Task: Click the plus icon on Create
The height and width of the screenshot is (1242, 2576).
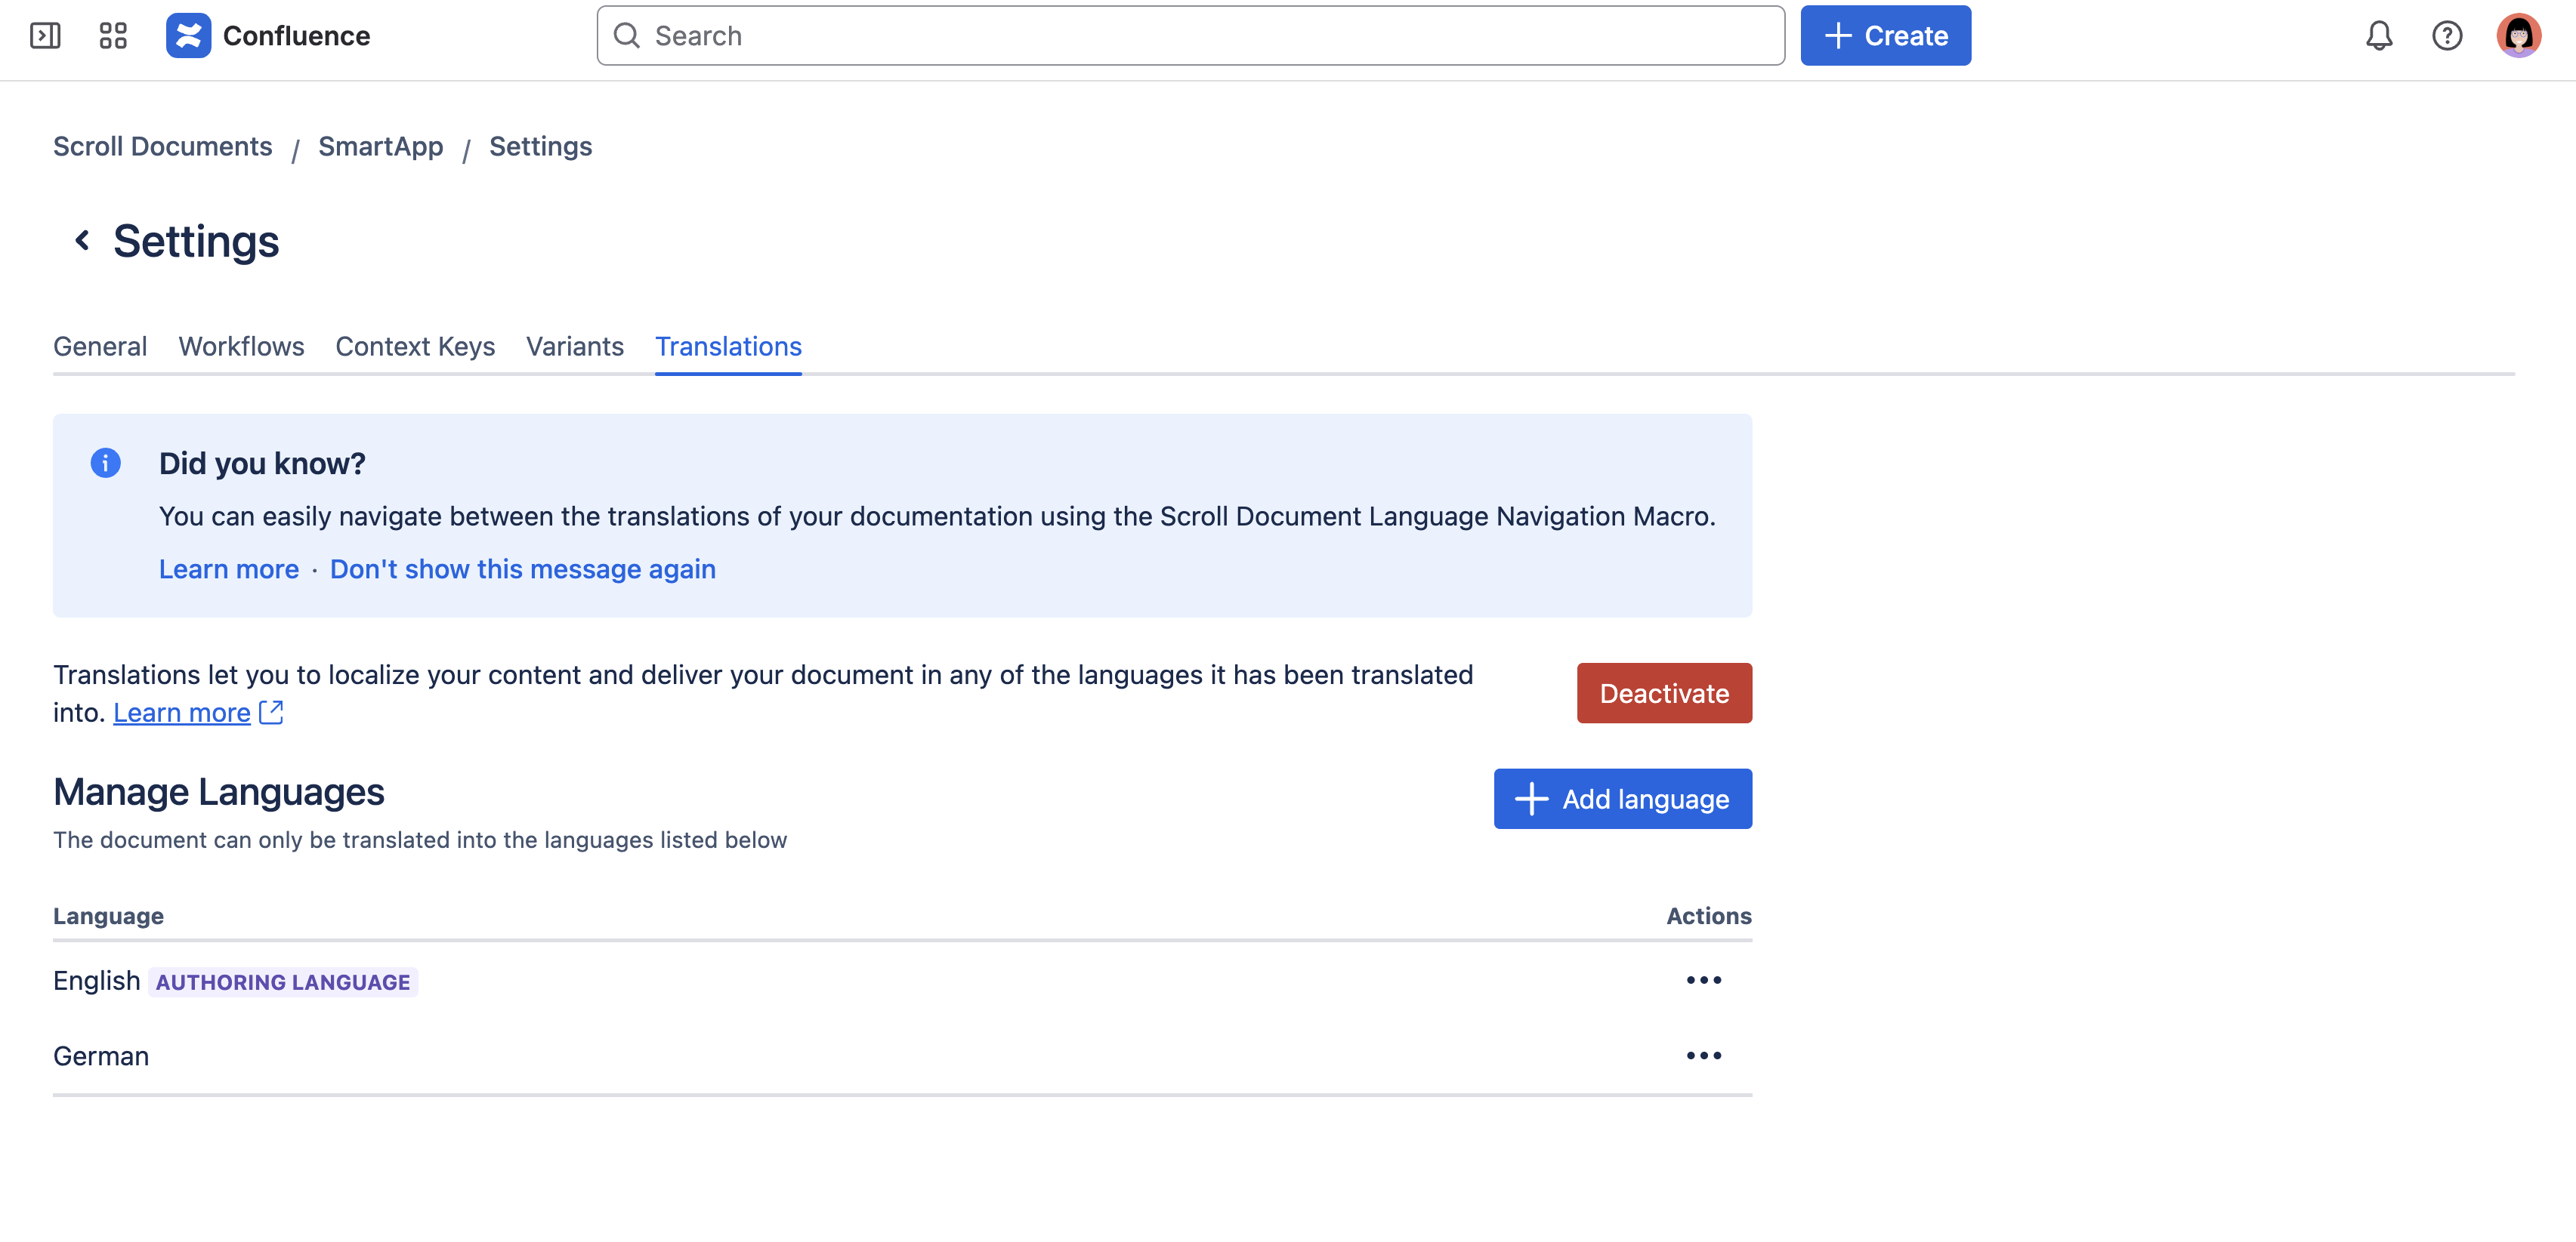Action: (x=1835, y=35)
